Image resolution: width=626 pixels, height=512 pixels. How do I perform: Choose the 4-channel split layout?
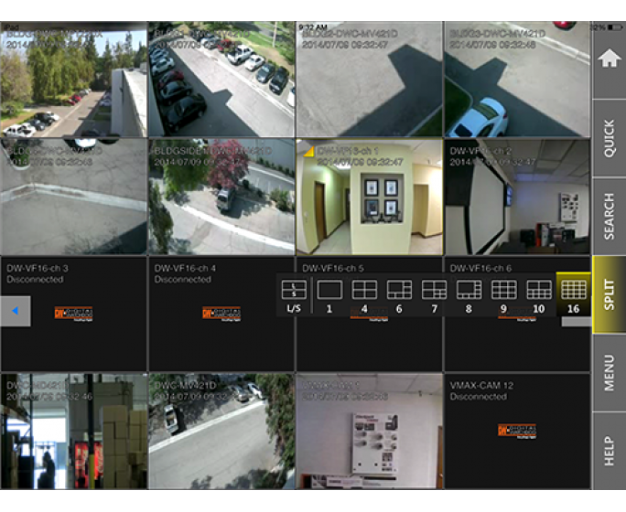tap(364, 296)
